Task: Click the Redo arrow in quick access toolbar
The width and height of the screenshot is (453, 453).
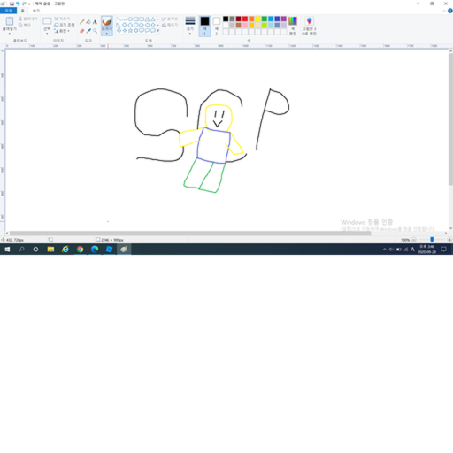Action: pyautogui.click(x=24, y=4)
